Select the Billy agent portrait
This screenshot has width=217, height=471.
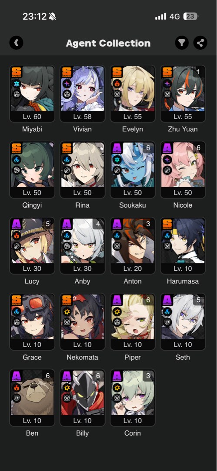[83, 398]
